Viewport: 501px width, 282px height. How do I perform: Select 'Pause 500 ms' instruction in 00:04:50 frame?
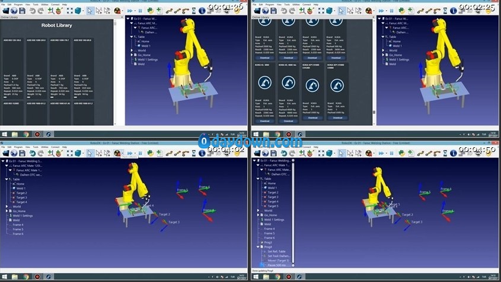tap(277, 265)
